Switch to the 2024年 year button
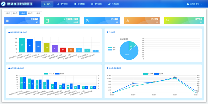Image resolution: width=208 pixels, height=104 pixels. point(15,13)
